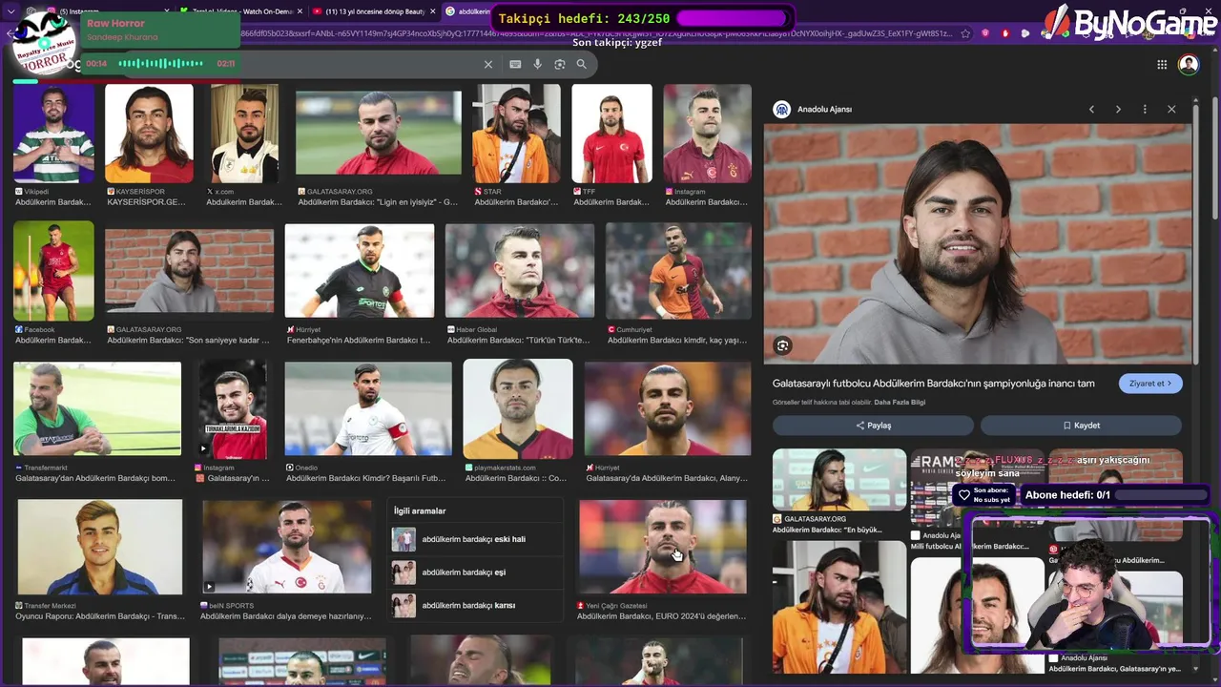1221x687 pixels.
Task: Click the Paylaş share button
Action: (x=873, y=426)
